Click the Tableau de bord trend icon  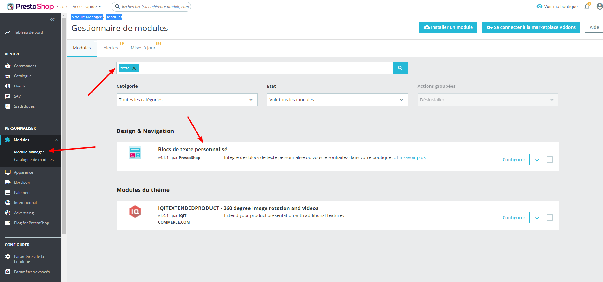click(8, 32)
